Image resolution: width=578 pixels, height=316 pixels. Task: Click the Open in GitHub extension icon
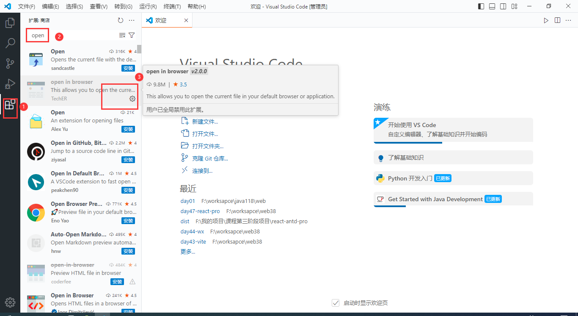[x=36, y=151]
